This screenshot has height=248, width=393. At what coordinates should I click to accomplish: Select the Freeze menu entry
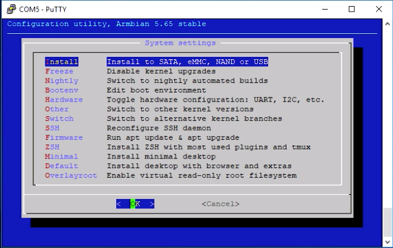point(59,71)
